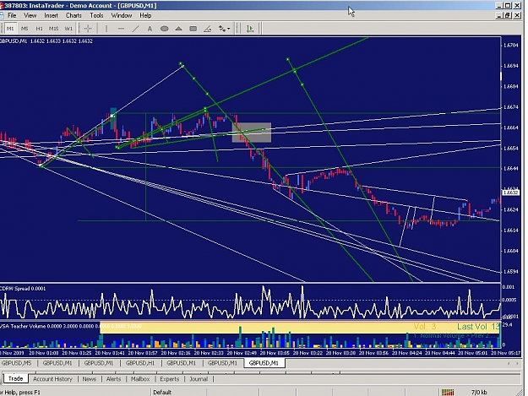
Task: Open the Tools menu
Action: coord(96,15)
